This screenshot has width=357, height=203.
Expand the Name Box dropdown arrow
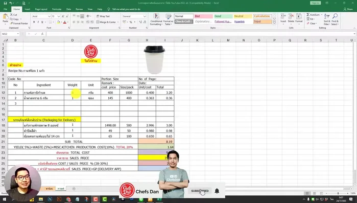(18, 34)
